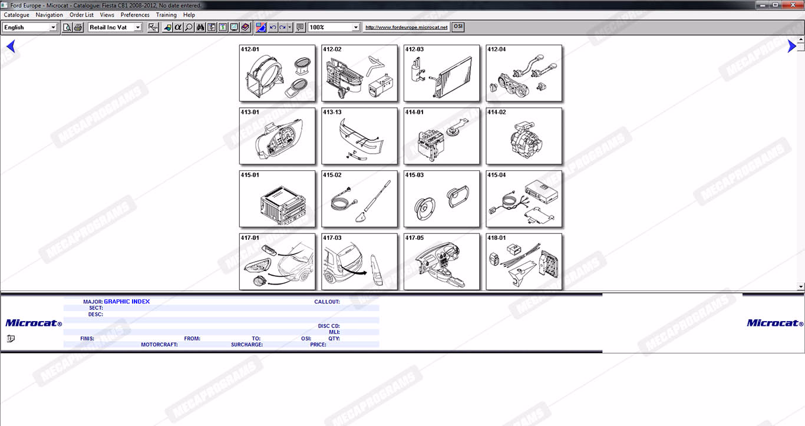Click the undo arrow icon

(x=273, y=27)
